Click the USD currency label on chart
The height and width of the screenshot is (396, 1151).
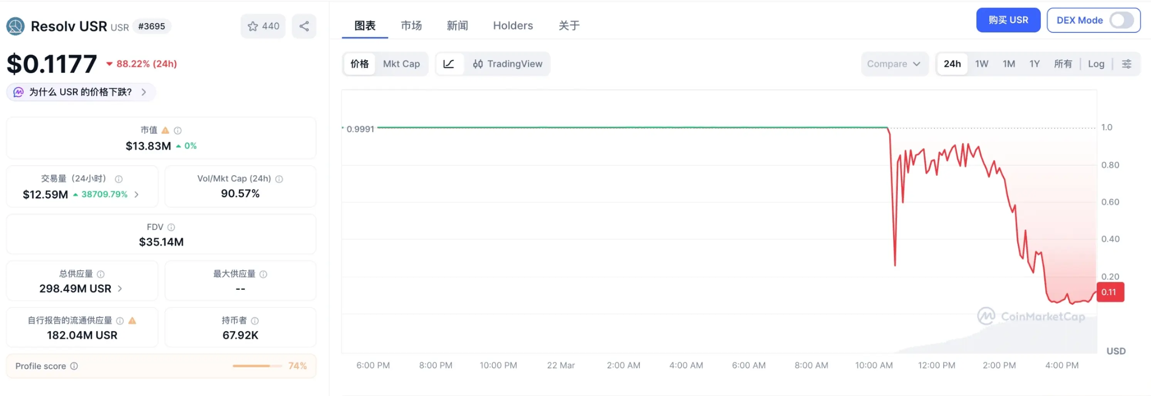(x=1116, y=351)
